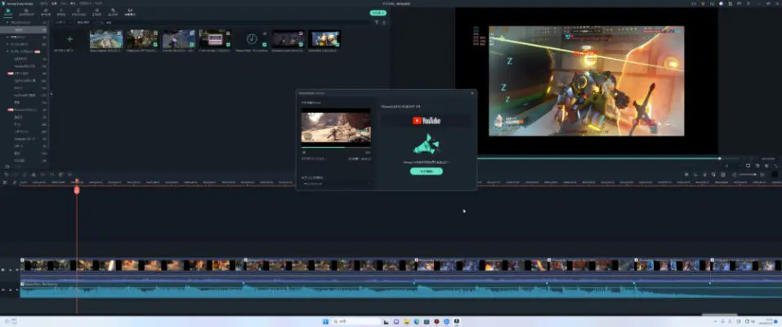Open the Effects tab
782x327 pixels.
coord(96,12)
